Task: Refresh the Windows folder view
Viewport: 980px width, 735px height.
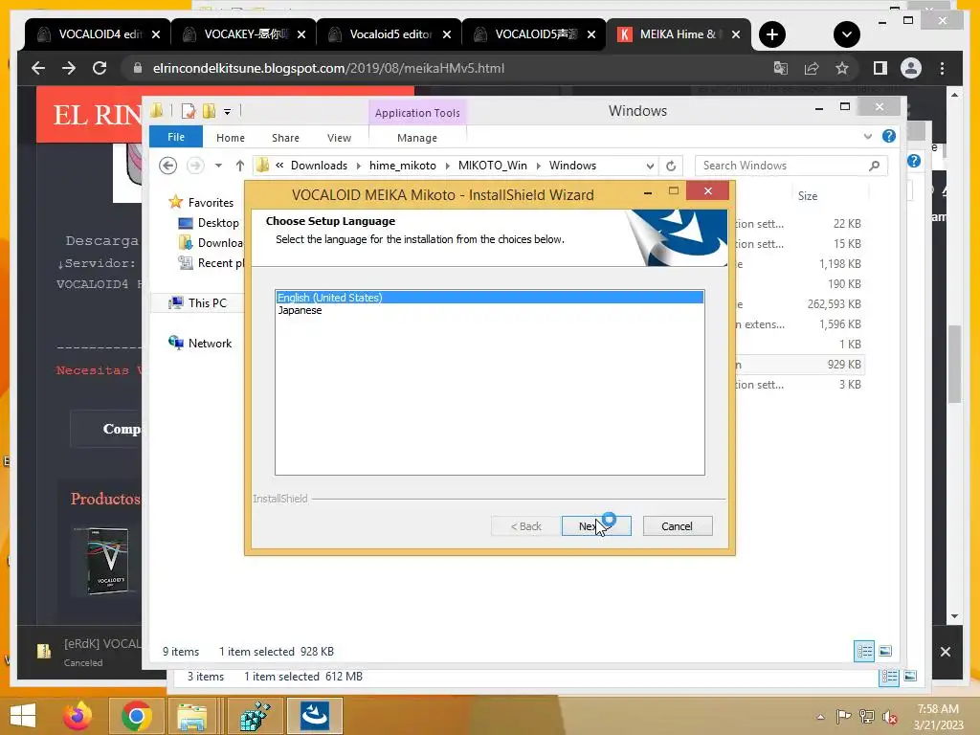Action: [x=671, y=166]
